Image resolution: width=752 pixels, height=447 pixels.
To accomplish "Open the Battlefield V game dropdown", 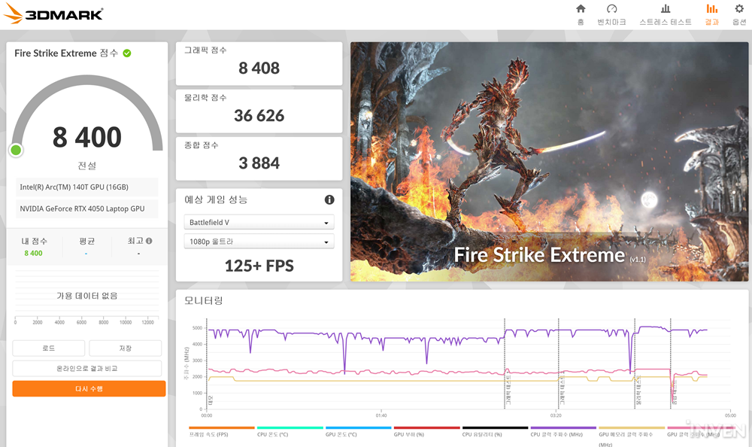I will coord(259,222).
